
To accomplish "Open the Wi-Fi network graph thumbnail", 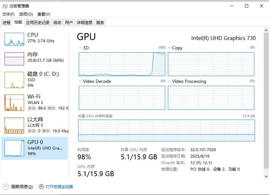I will (x=14, y=103).
